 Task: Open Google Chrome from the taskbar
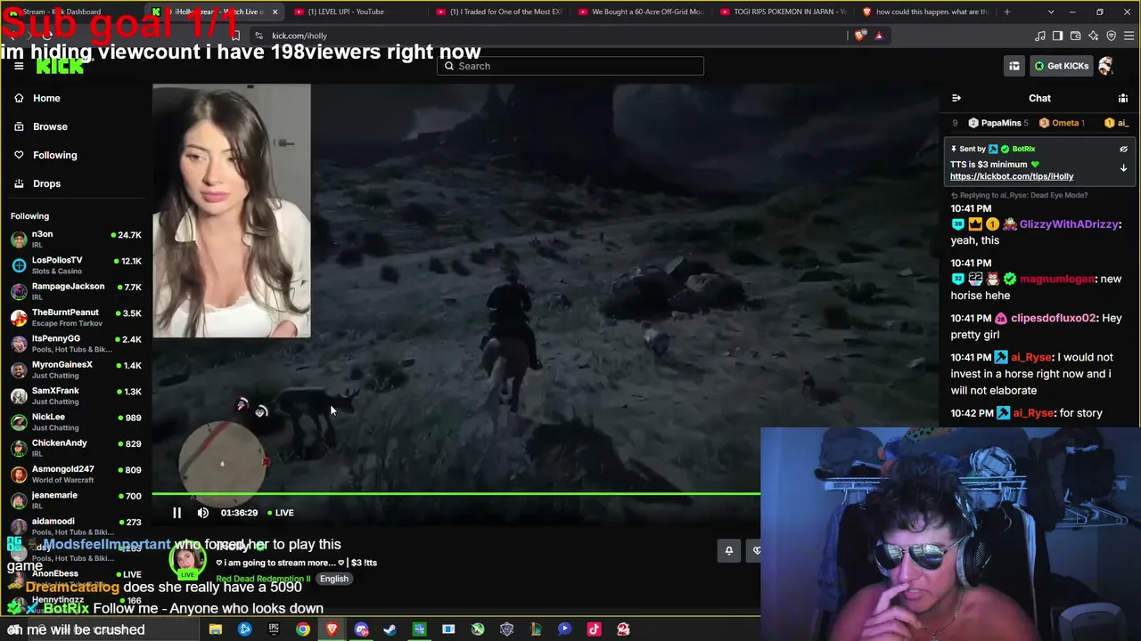coord(303,629)
